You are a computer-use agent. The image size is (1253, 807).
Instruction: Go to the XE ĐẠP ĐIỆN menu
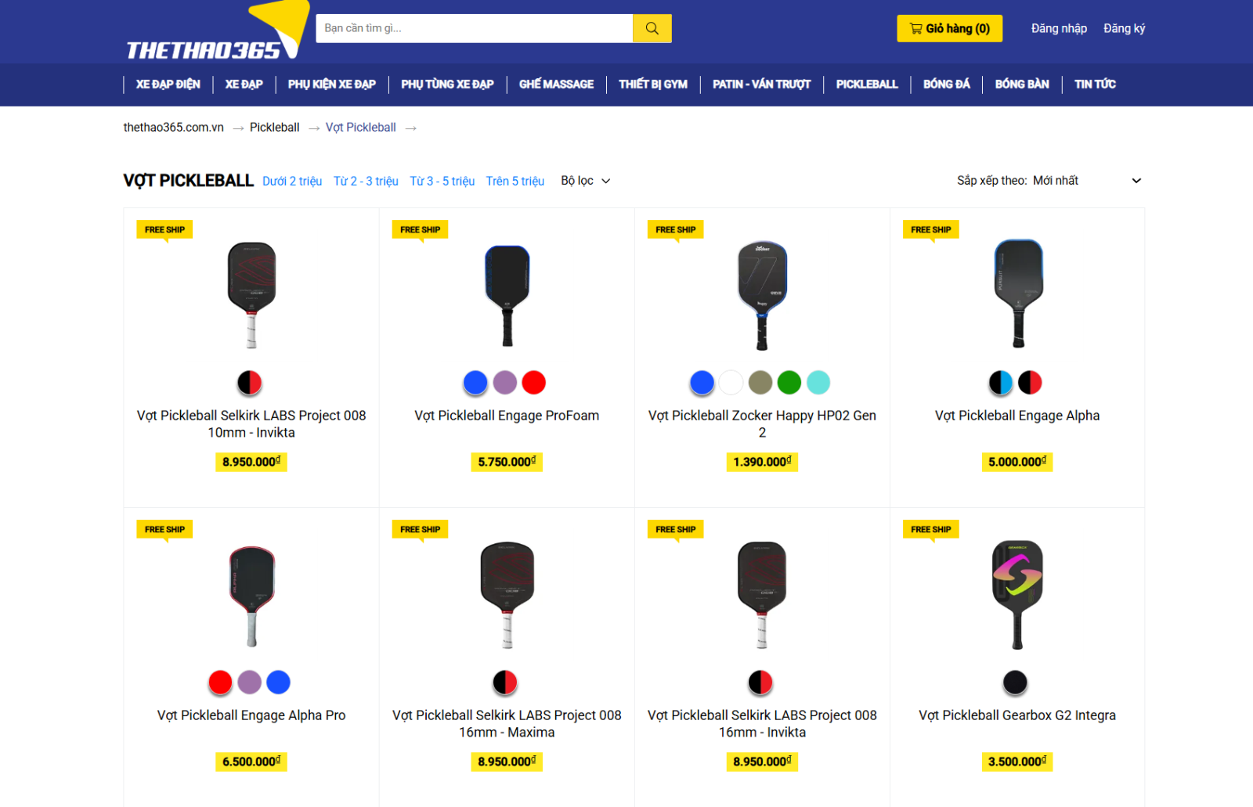[x=168, y=84]
